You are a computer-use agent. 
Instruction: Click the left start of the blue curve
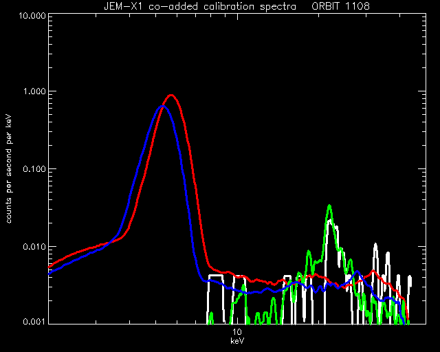coord(50,273)
